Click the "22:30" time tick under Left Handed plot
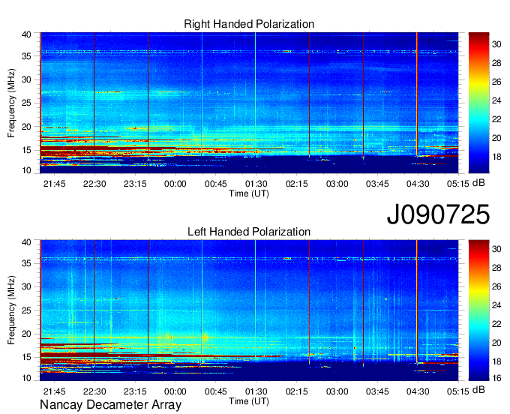This screenshot has width=510, height=414. pyautogui.click(x=94, y=391)
